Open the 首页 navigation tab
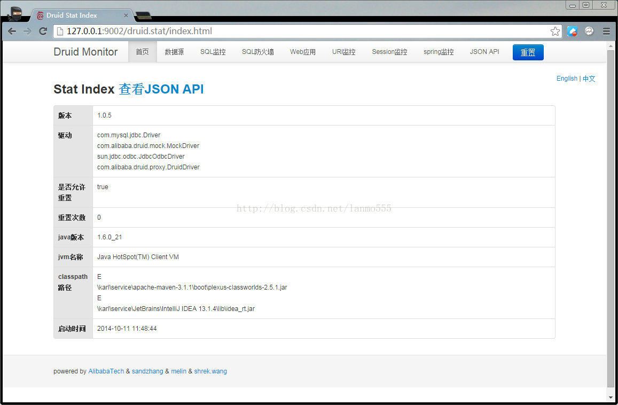The width and height of the screenshot is (618, 405). coord(142,52)
